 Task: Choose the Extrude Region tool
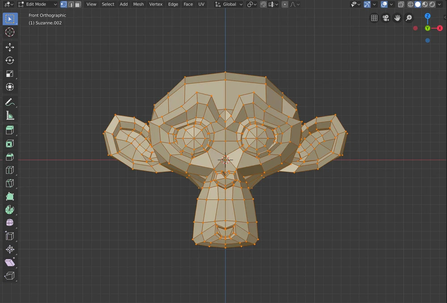pos(10,130)
